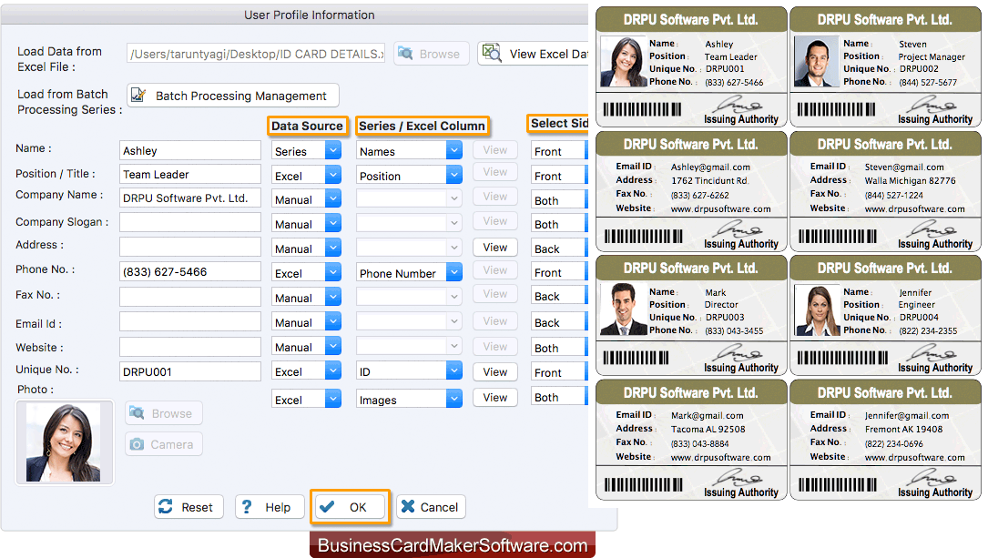Open the Phone Number column dropdown

tap(409, 273)
